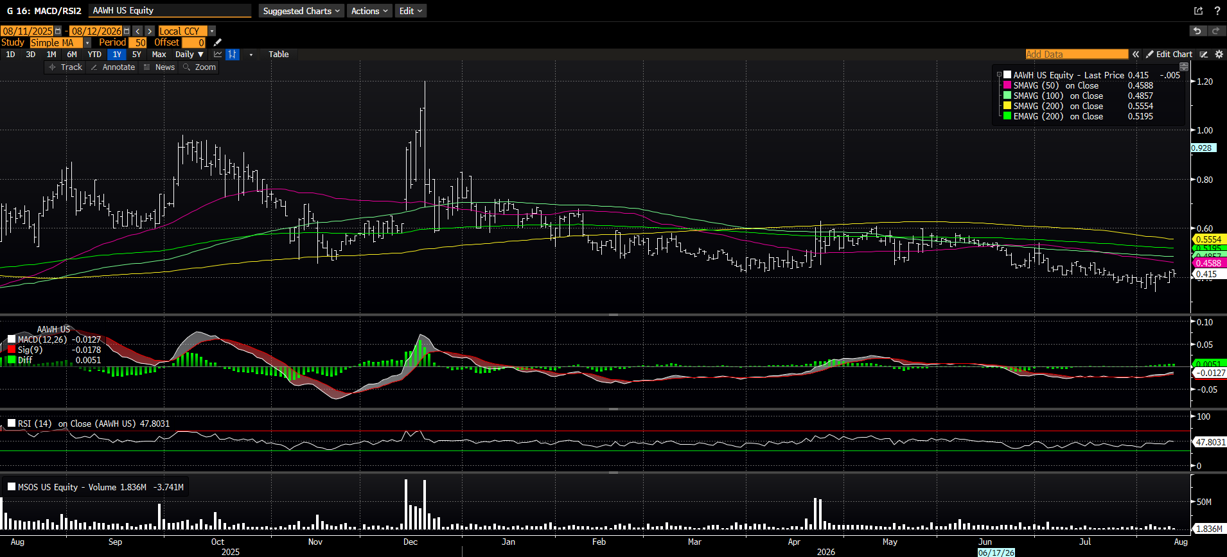Click the bright green EMAVG (200) swatch

coord(1007,116)
